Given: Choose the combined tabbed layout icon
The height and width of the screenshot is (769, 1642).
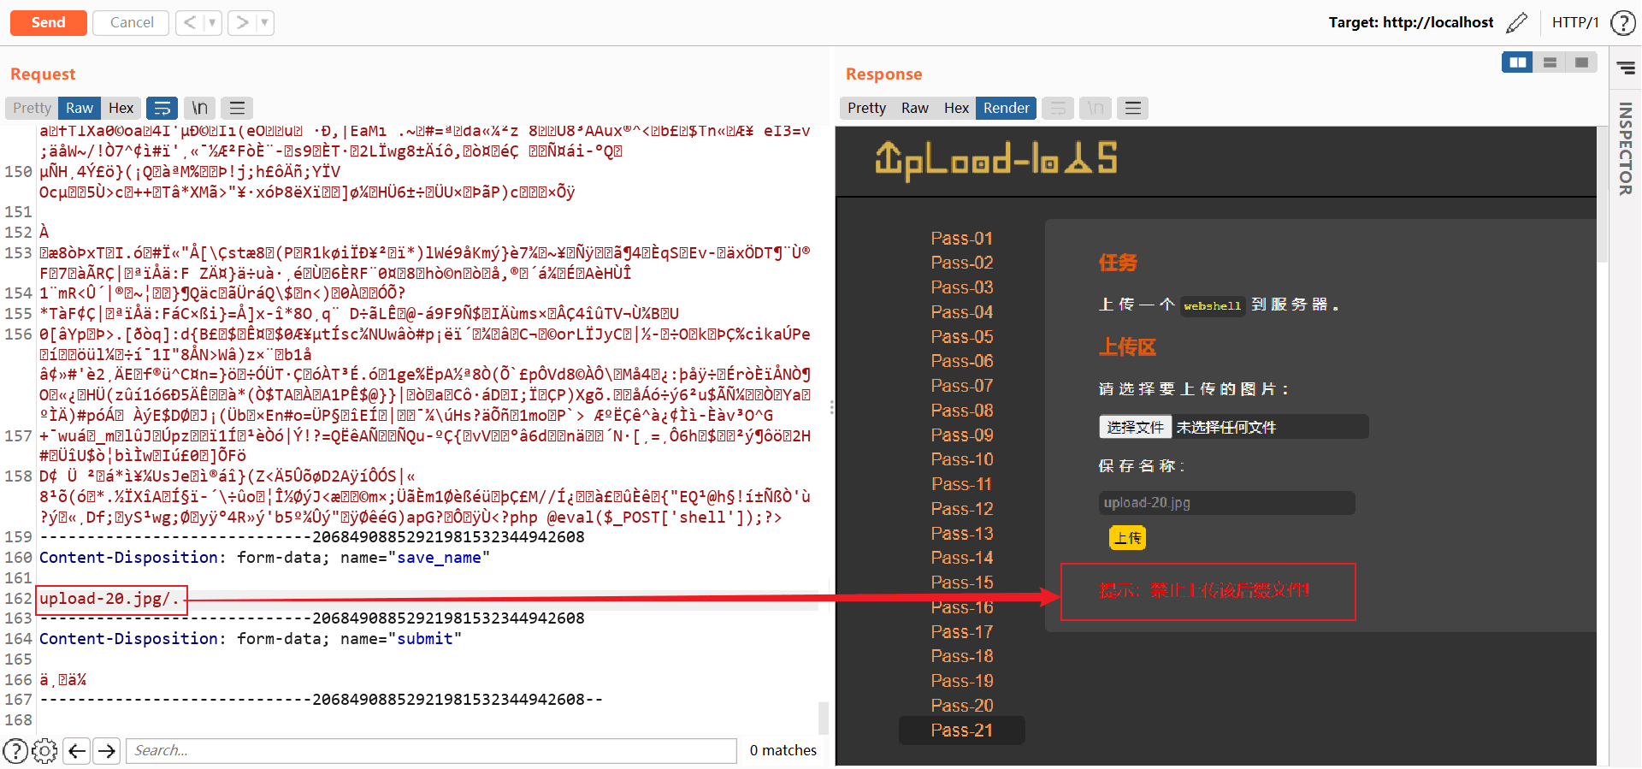Looking at the screenshot, I should coord(1581,62).
